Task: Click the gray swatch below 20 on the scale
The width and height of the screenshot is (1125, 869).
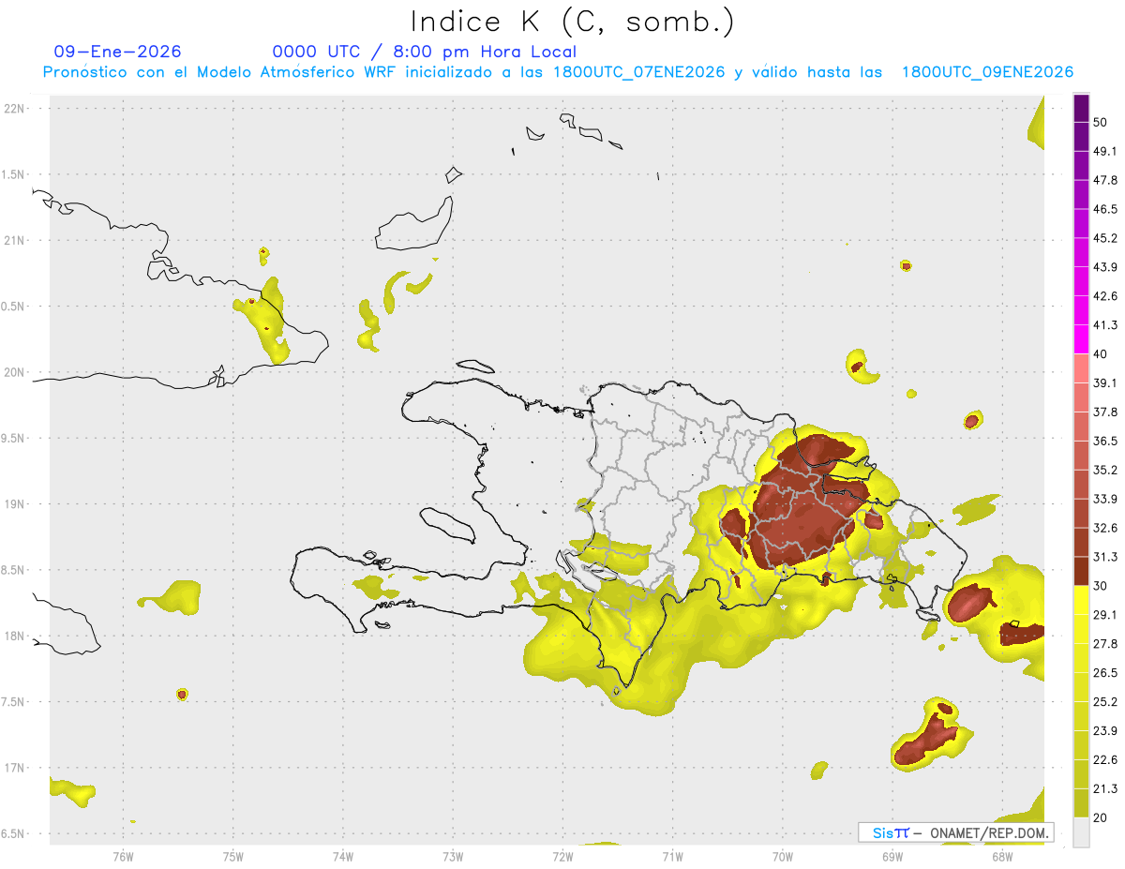Action: 1081,832
